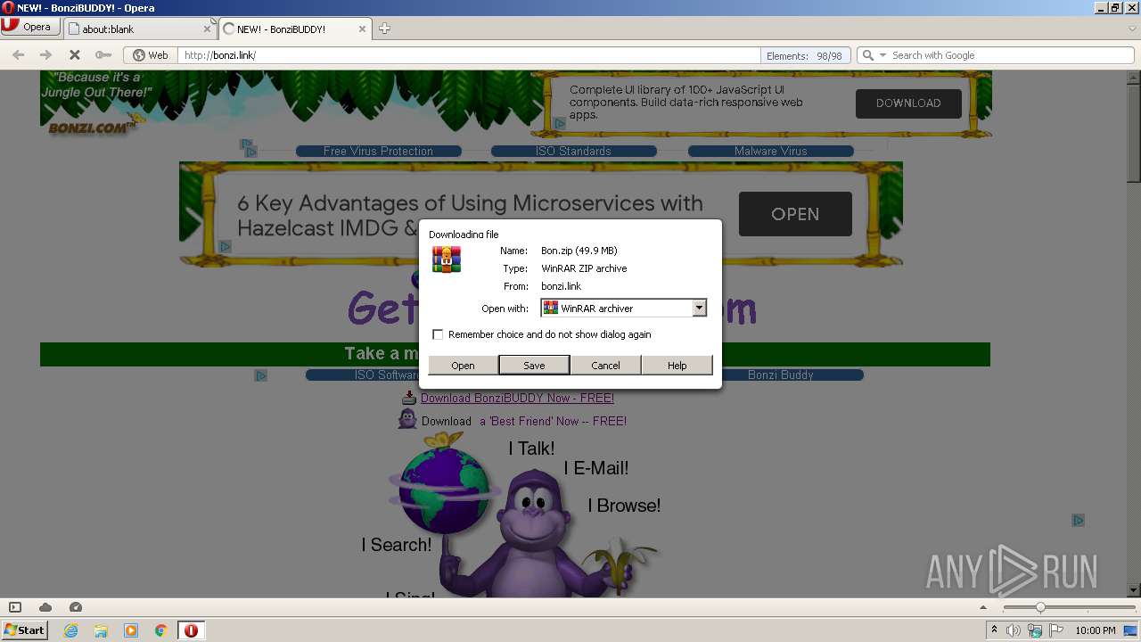Click the Action Center flag tray icon
This screenshot has width=1141, height=642.
(x=1056, y=630)
